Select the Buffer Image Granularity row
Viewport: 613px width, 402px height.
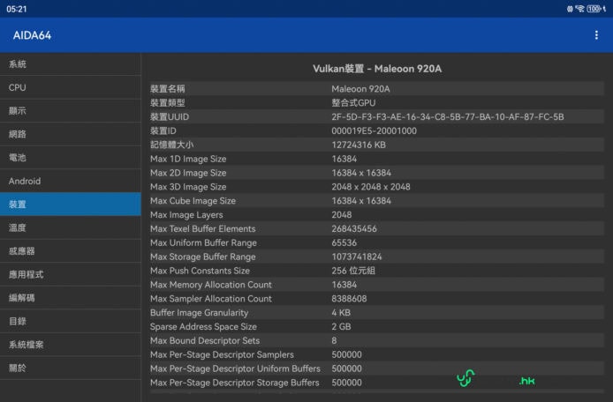[x=377, y=313]
